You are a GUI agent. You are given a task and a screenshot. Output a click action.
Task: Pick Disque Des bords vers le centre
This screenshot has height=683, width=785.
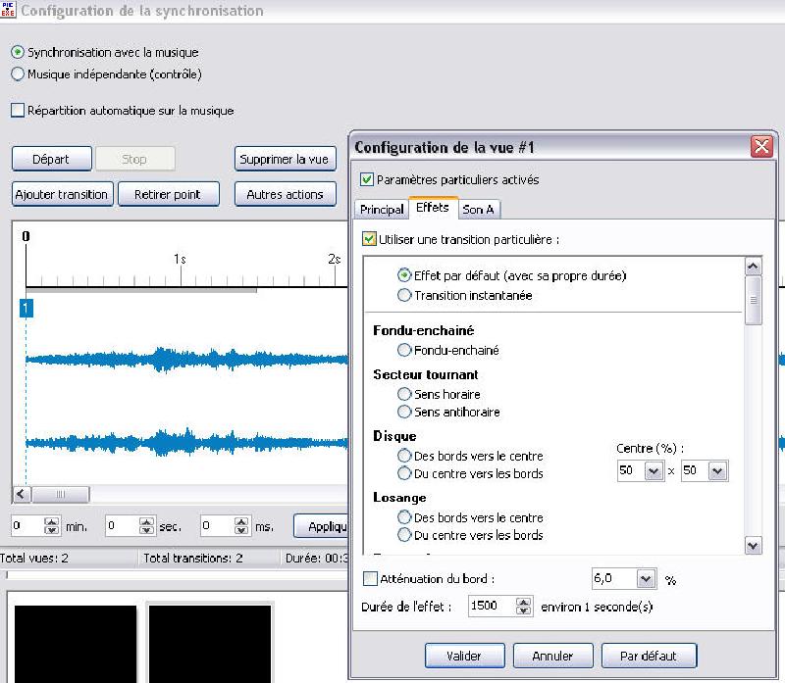(x=404, y=456)
